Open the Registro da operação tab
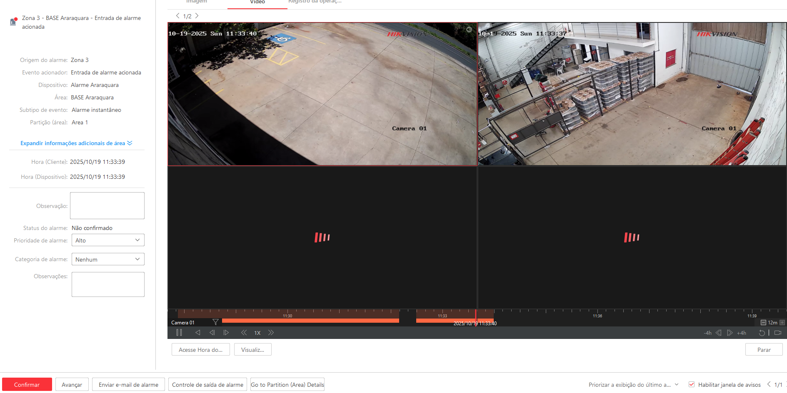 [x=315, y=2]
